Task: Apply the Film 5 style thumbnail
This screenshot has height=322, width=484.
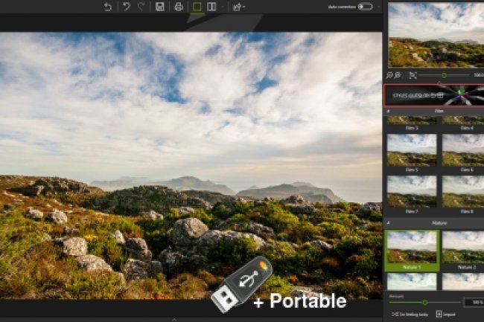Action: tap(411, 150)
